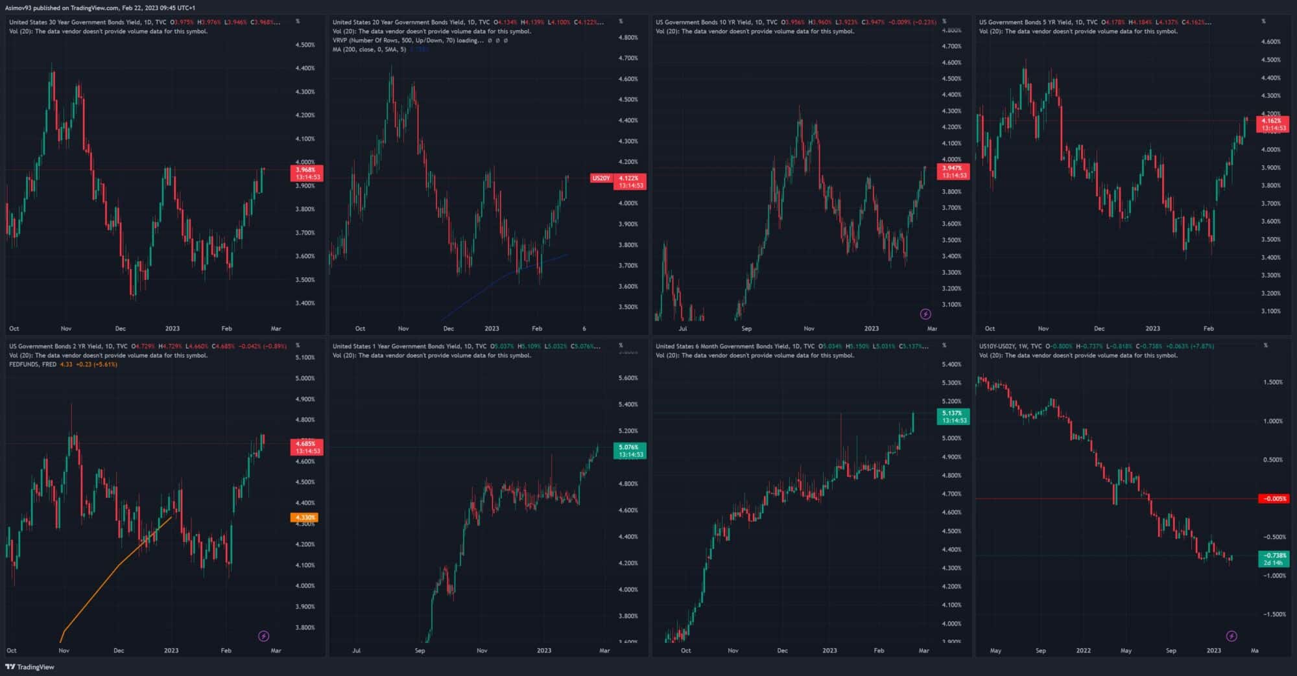This screenshot has width=1297, height=676.
Task: Open United States 30 Year Government Bonds Yield title
Action: point(75,22)
